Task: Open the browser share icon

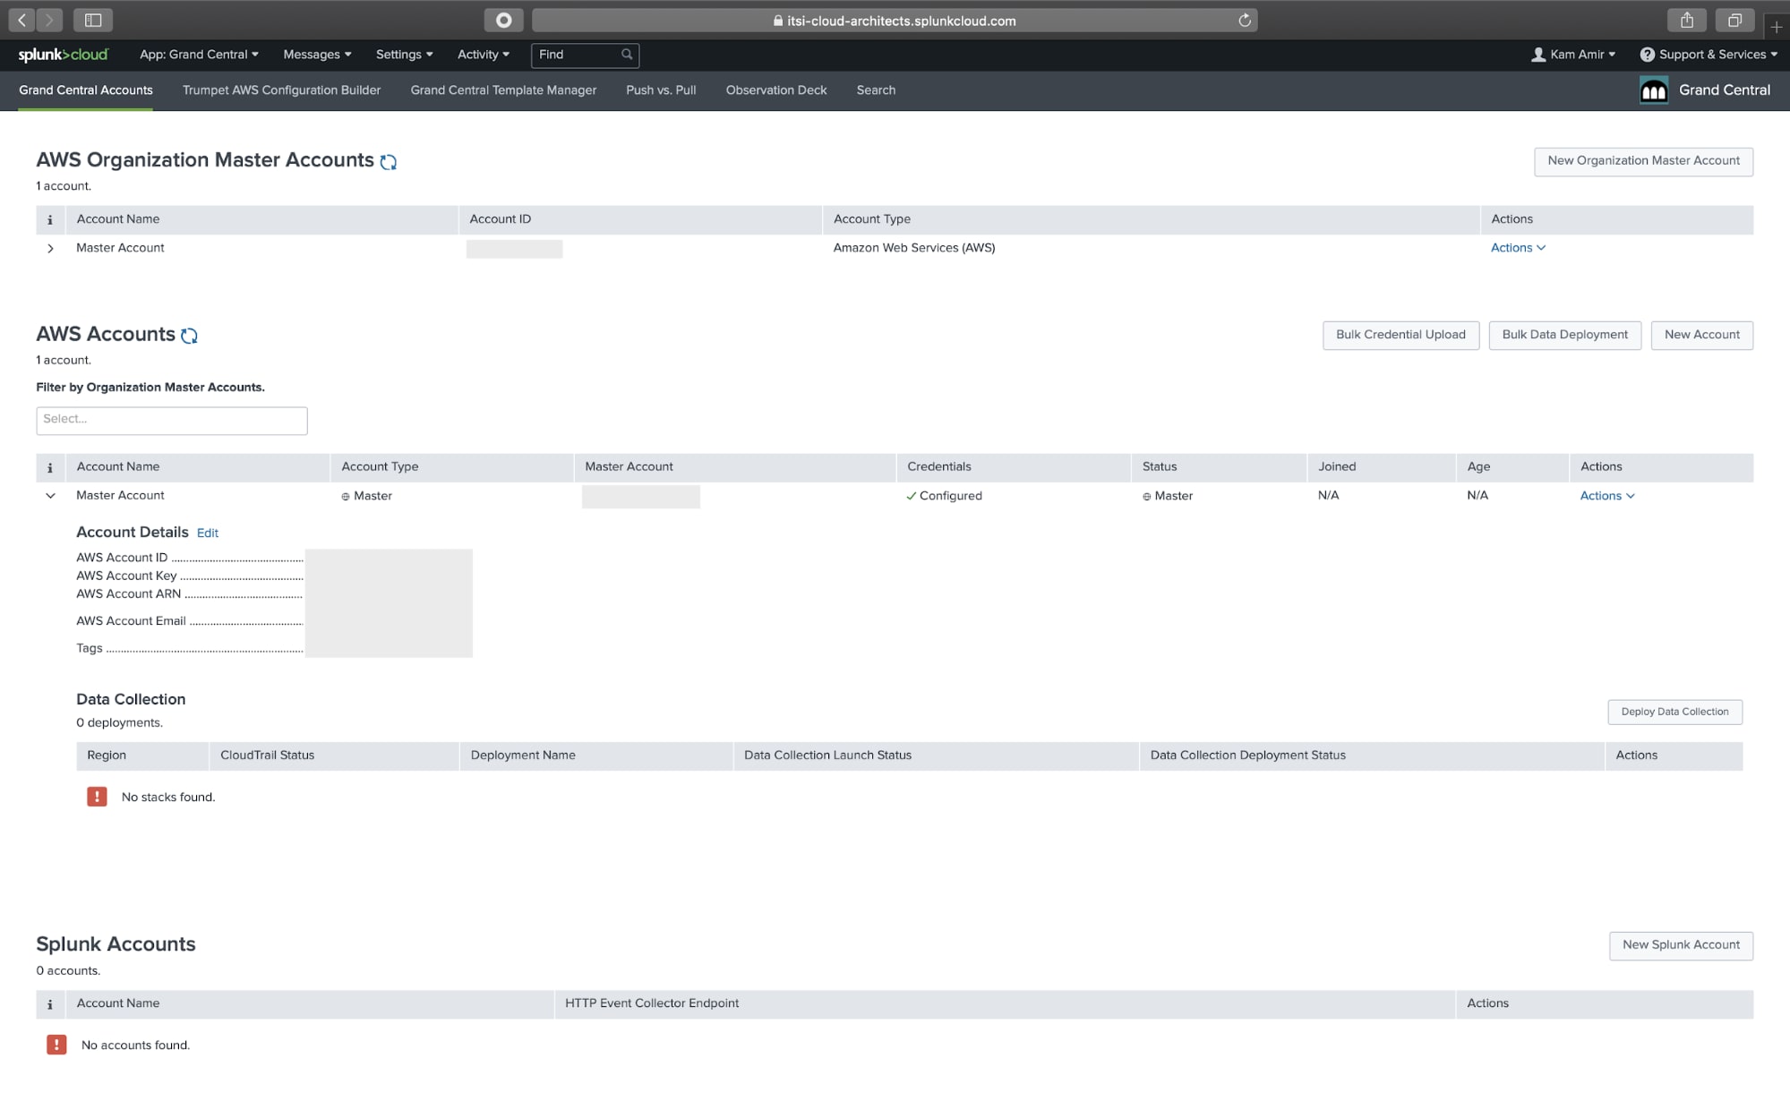Action: 1687,20
